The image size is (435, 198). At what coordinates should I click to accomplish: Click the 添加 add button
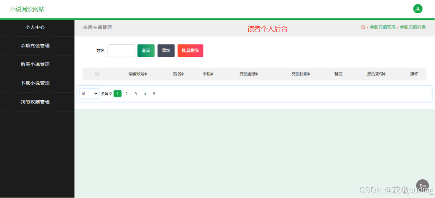(x=166, y=51)
